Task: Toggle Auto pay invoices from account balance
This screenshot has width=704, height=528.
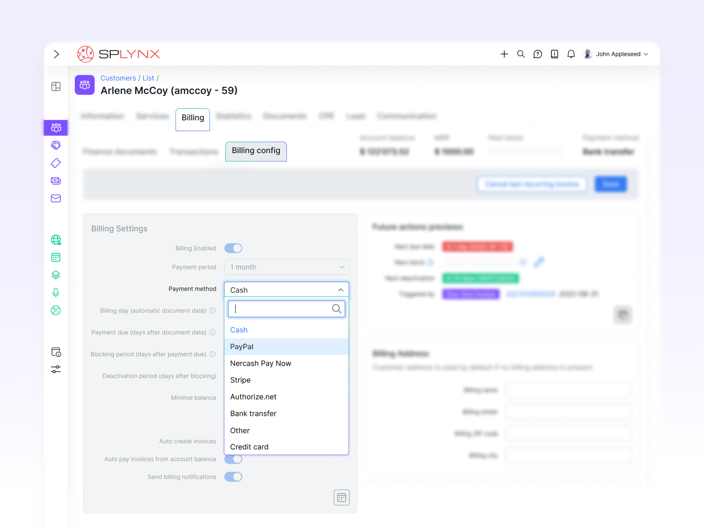Action: click(x=233, y=459)
